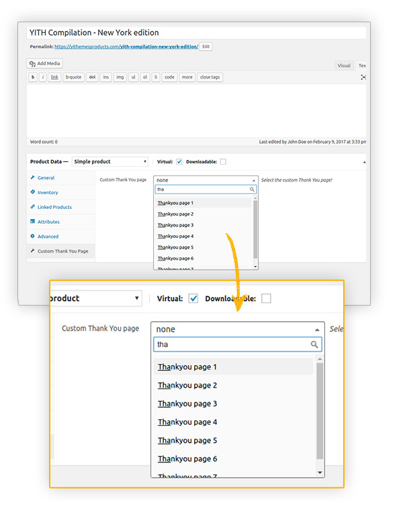Click the small dropdown list scrollbar thumb

pos(255,230)
